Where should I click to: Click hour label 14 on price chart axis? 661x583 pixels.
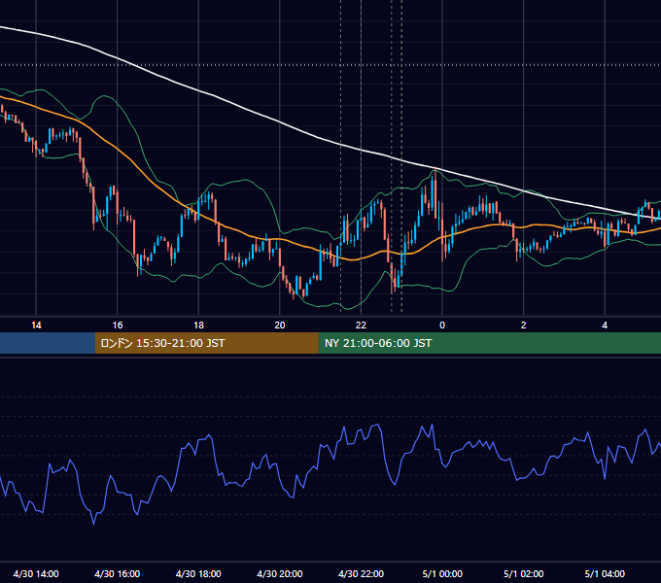pos(36,326)
